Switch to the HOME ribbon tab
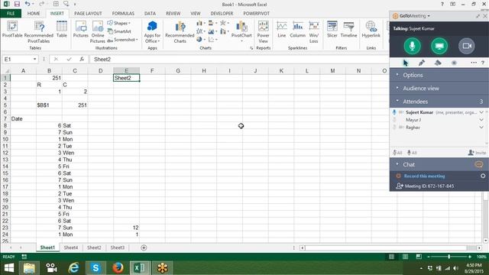Image resolution: width=489 pixels, height=275 pixels. pyautogui.click(x=34, y=14)
